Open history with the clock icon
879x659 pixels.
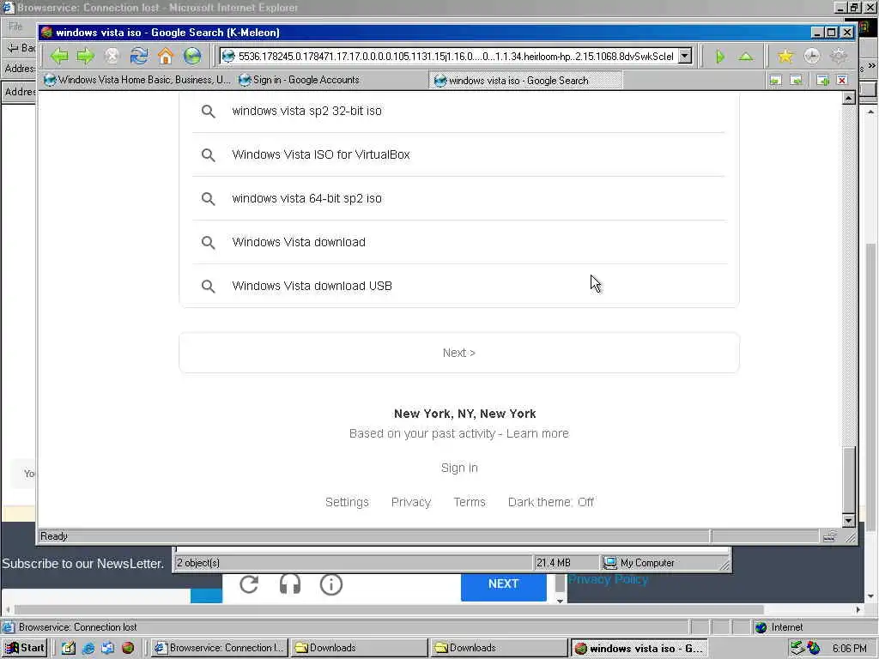pyautogui.click(x=812, y=56)
